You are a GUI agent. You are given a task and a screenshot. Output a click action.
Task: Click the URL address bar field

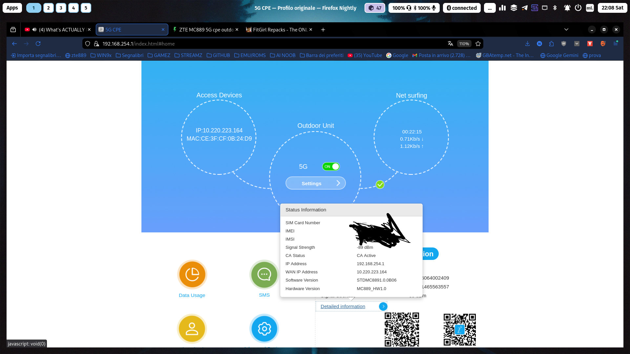tap(262, 44)
